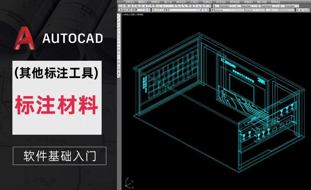The image size is (311, 190).
Task: Open the 格式(O) menu
Action: 181,2
